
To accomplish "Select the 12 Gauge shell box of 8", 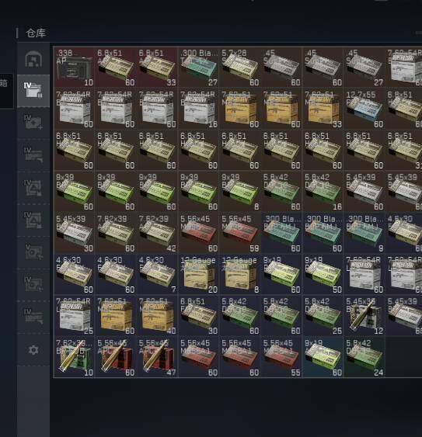I will (x=240, y=274).
